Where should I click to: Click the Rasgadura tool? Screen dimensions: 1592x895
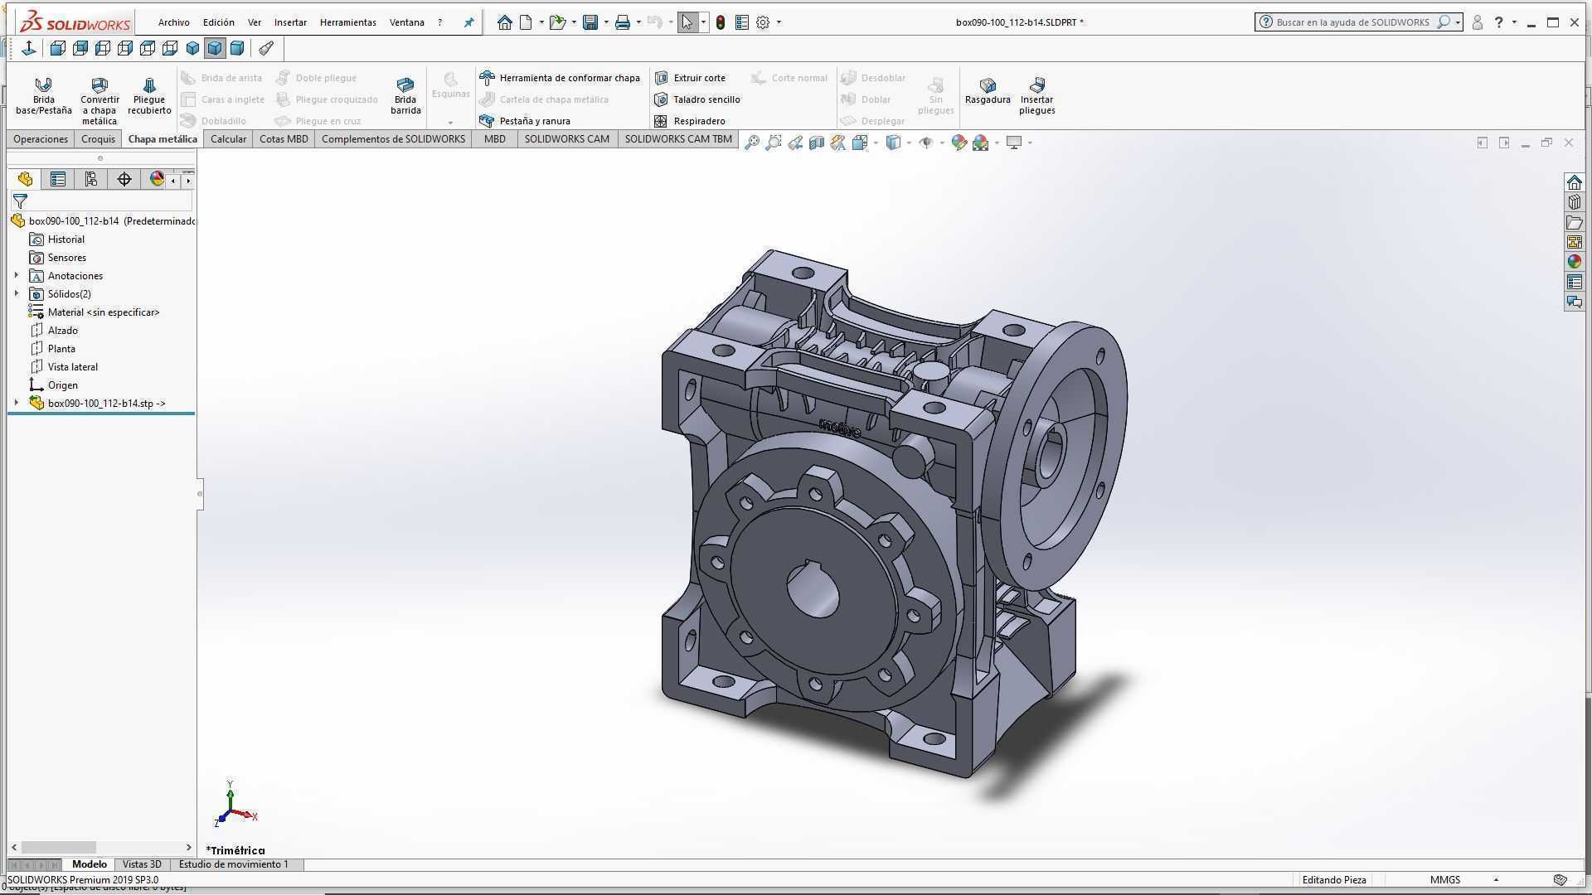tap(988, 91)
